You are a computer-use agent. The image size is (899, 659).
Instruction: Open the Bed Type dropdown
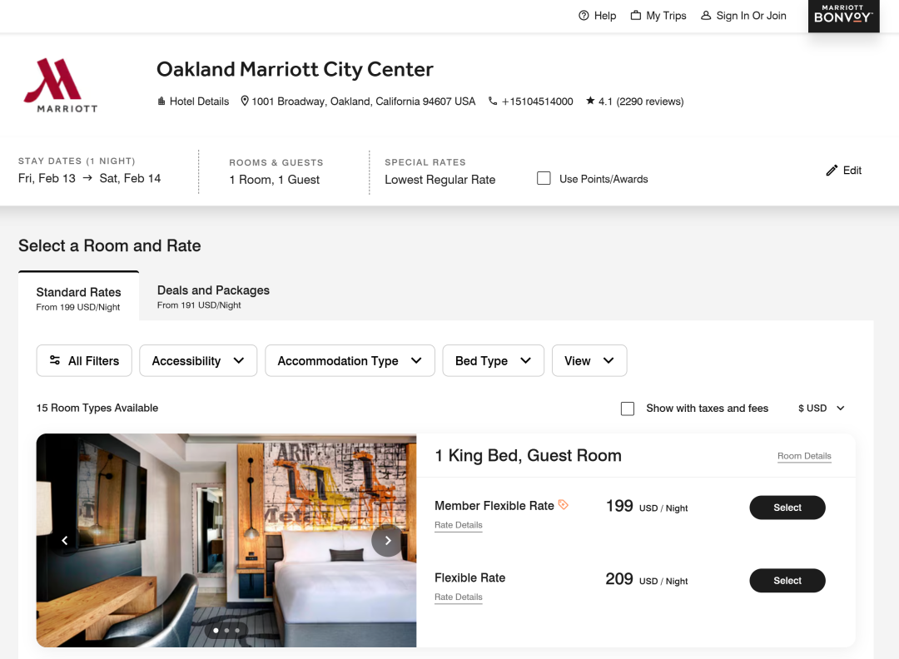point(493,361)
